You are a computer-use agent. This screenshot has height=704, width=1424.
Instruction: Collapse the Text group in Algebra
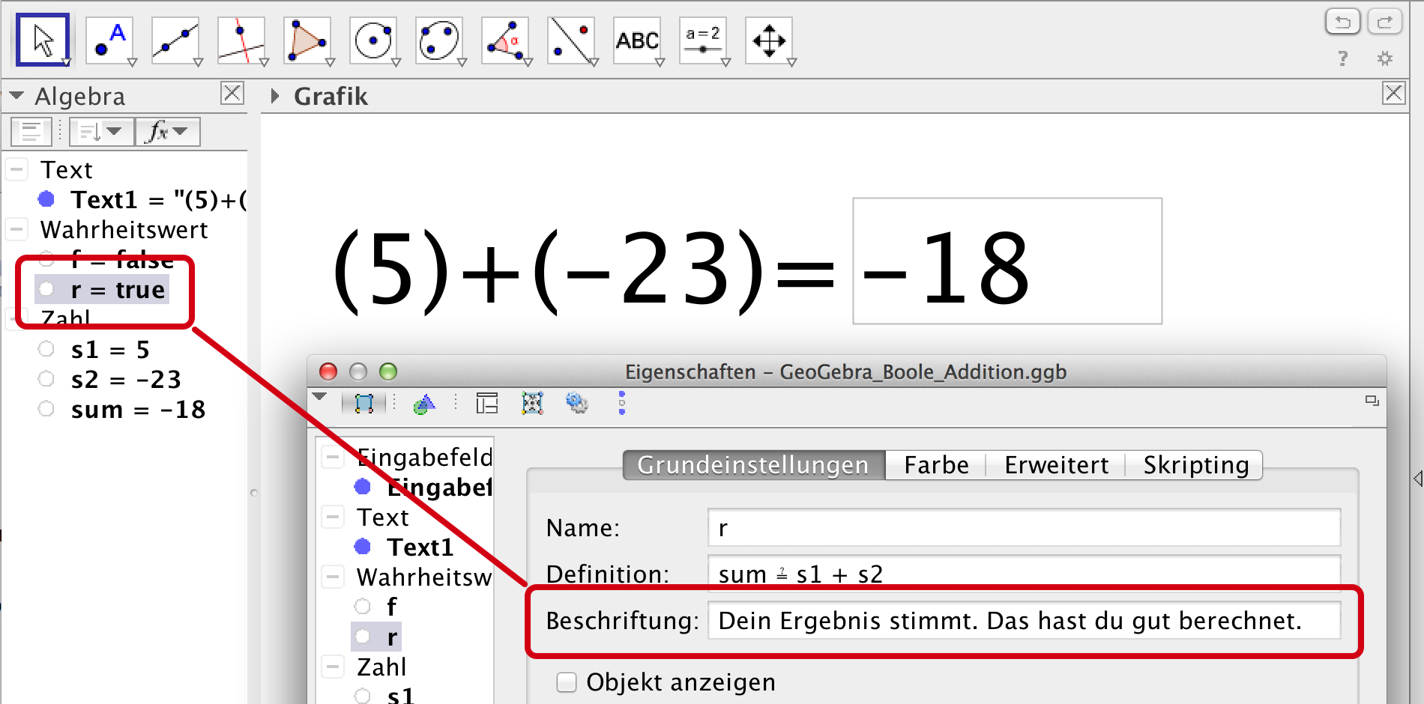click(17, 170)
